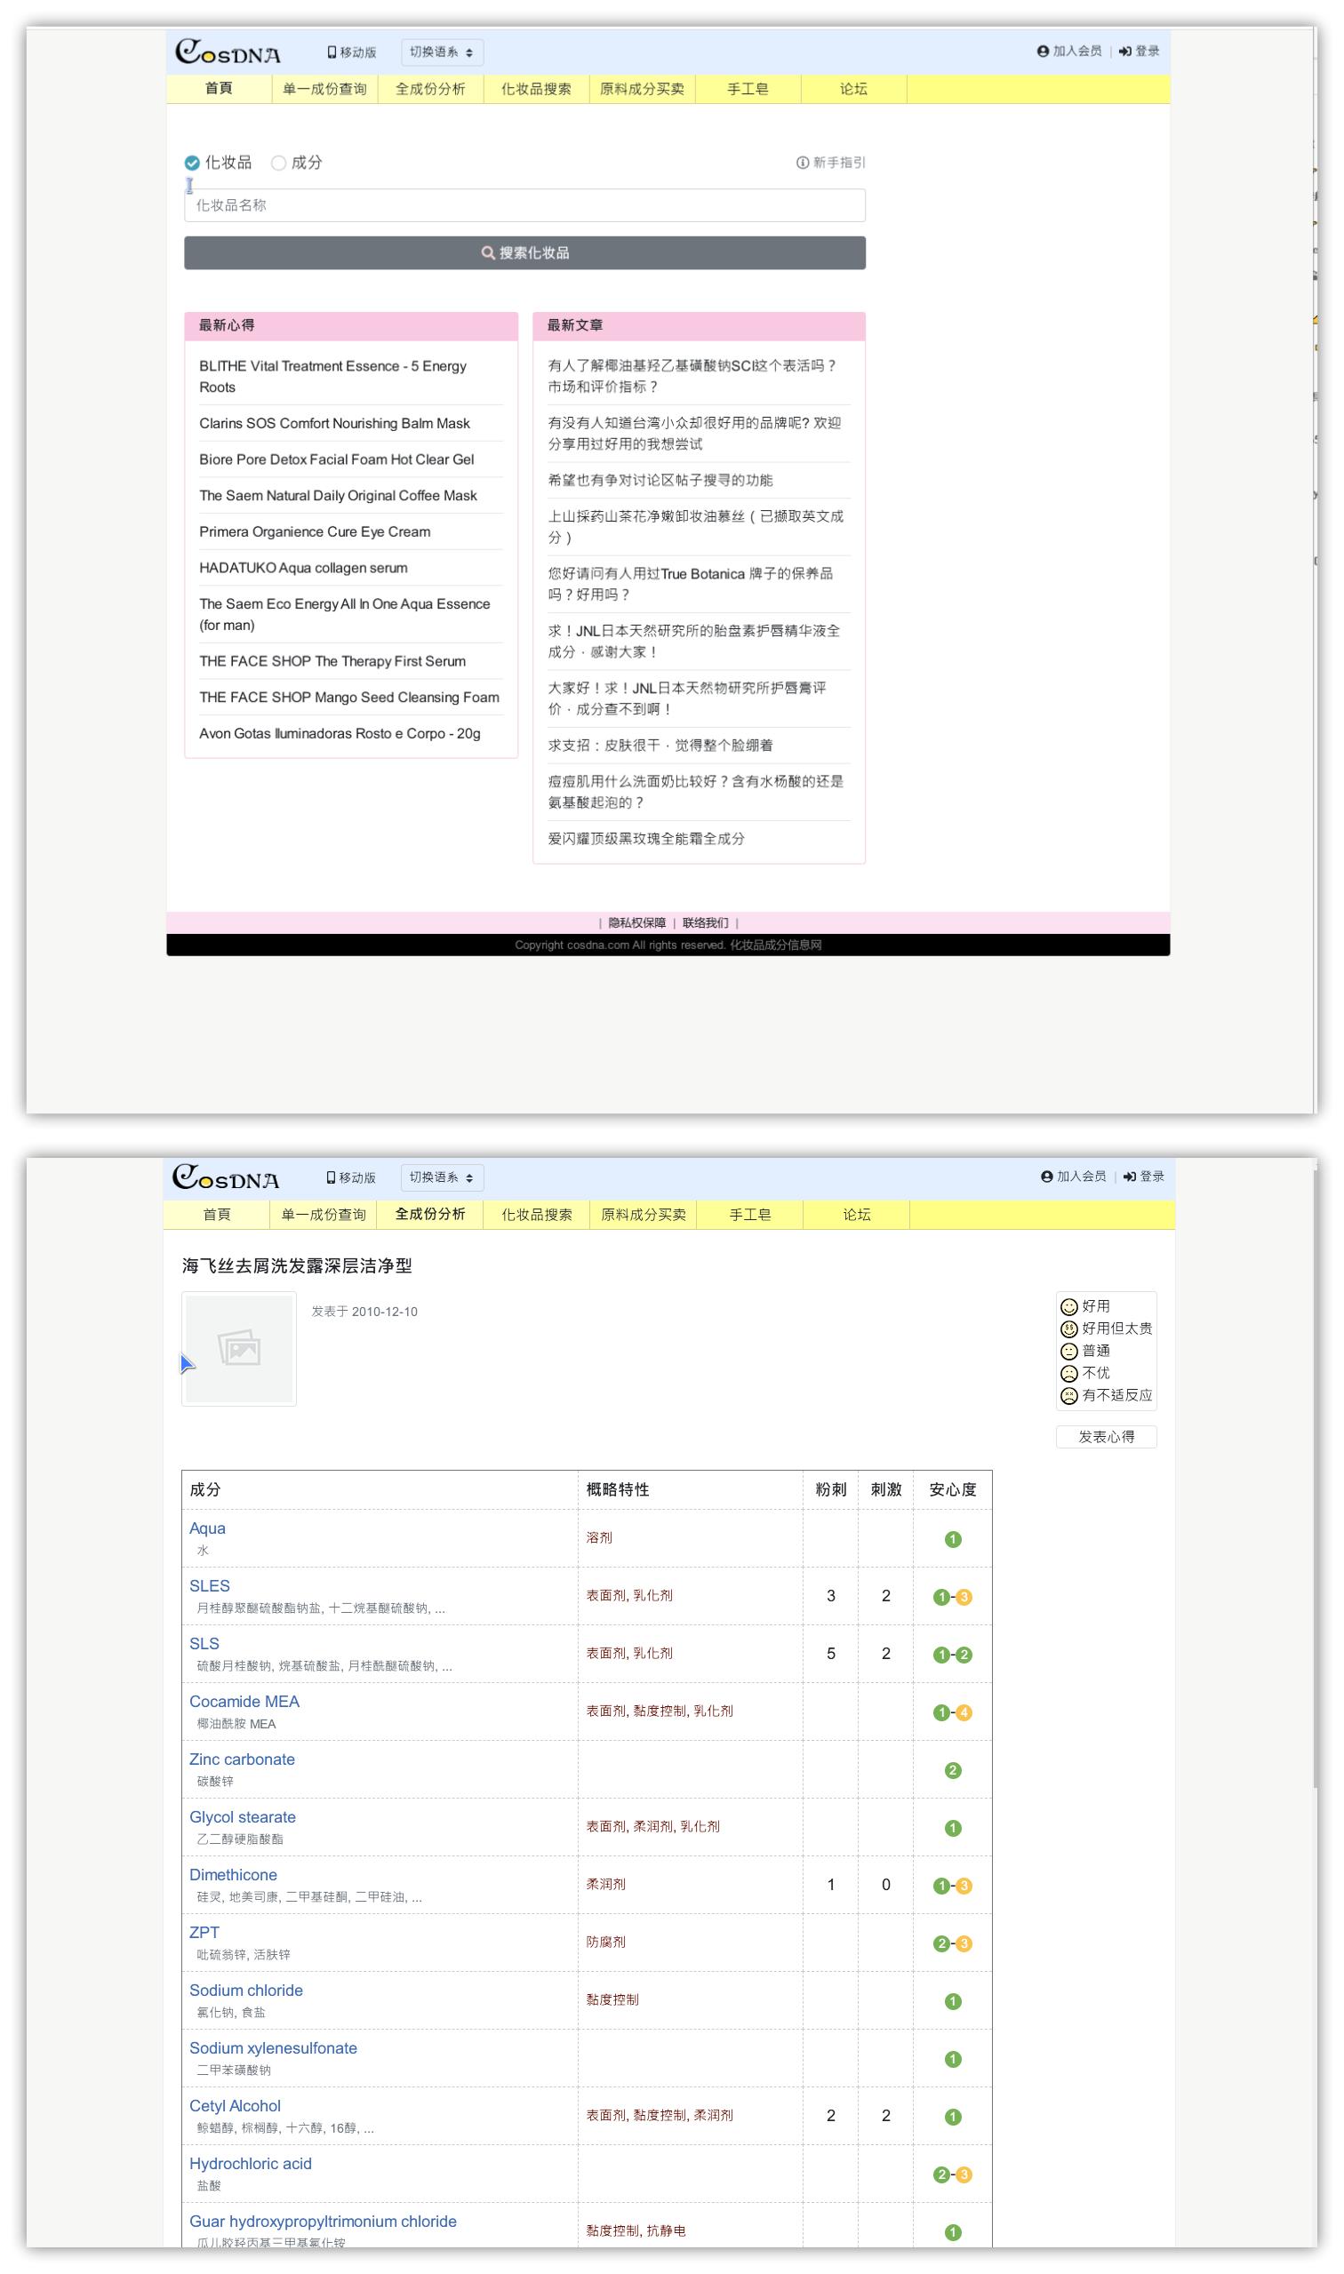This screenshot has width=1344, height=2274.
Task: Open HADATUKO Aqua collagen serum link
Action: coord(303,569)
